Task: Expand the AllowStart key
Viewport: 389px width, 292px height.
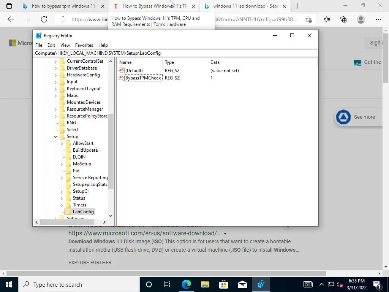Action: point(62,143)
